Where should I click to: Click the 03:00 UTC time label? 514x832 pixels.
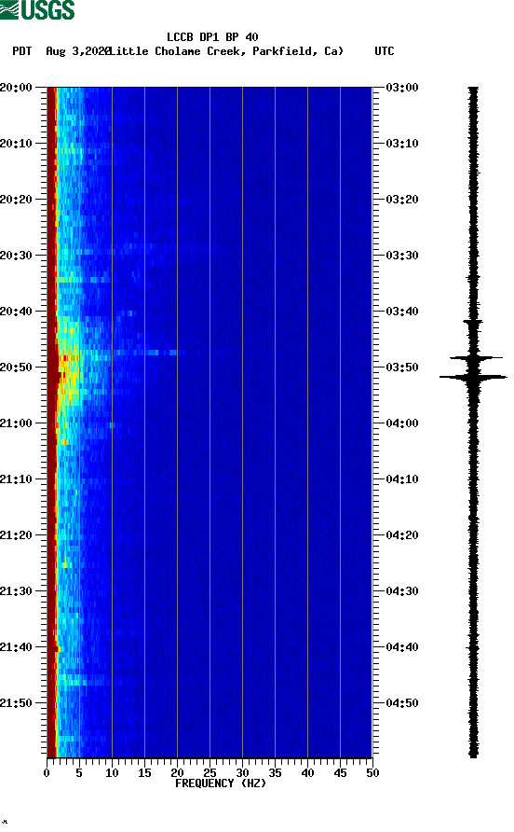(402, 88)
